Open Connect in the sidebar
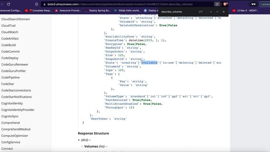This screenshot has height=152, width=270. point(7,149)
